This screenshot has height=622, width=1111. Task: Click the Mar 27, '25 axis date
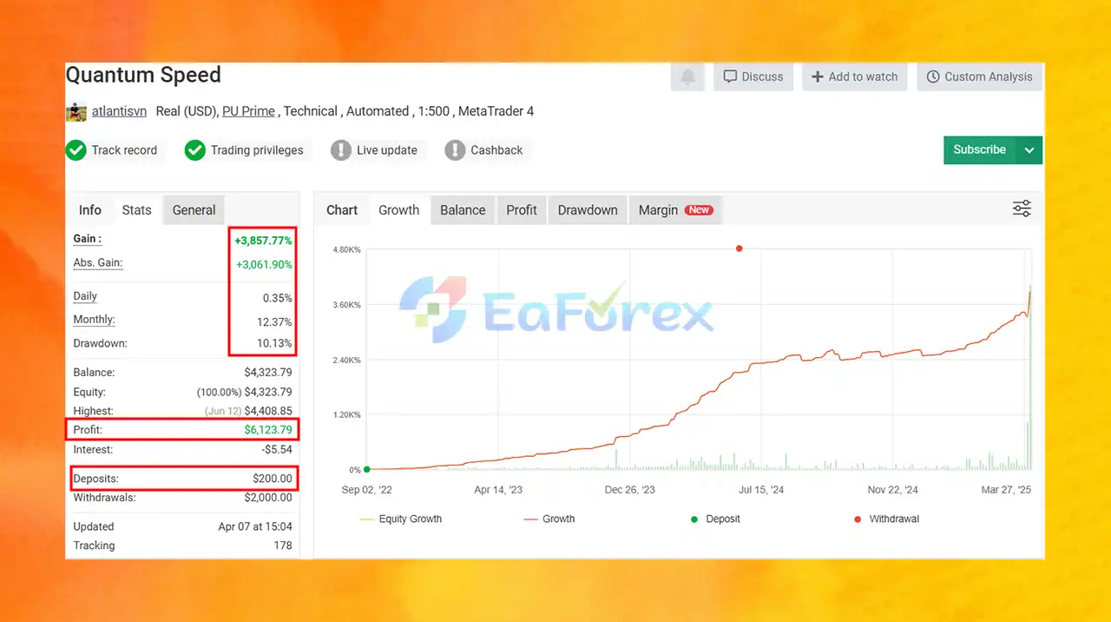coord(1007,490)
